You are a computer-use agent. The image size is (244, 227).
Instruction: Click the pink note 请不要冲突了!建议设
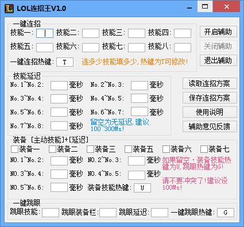click(x=195, y=180)
